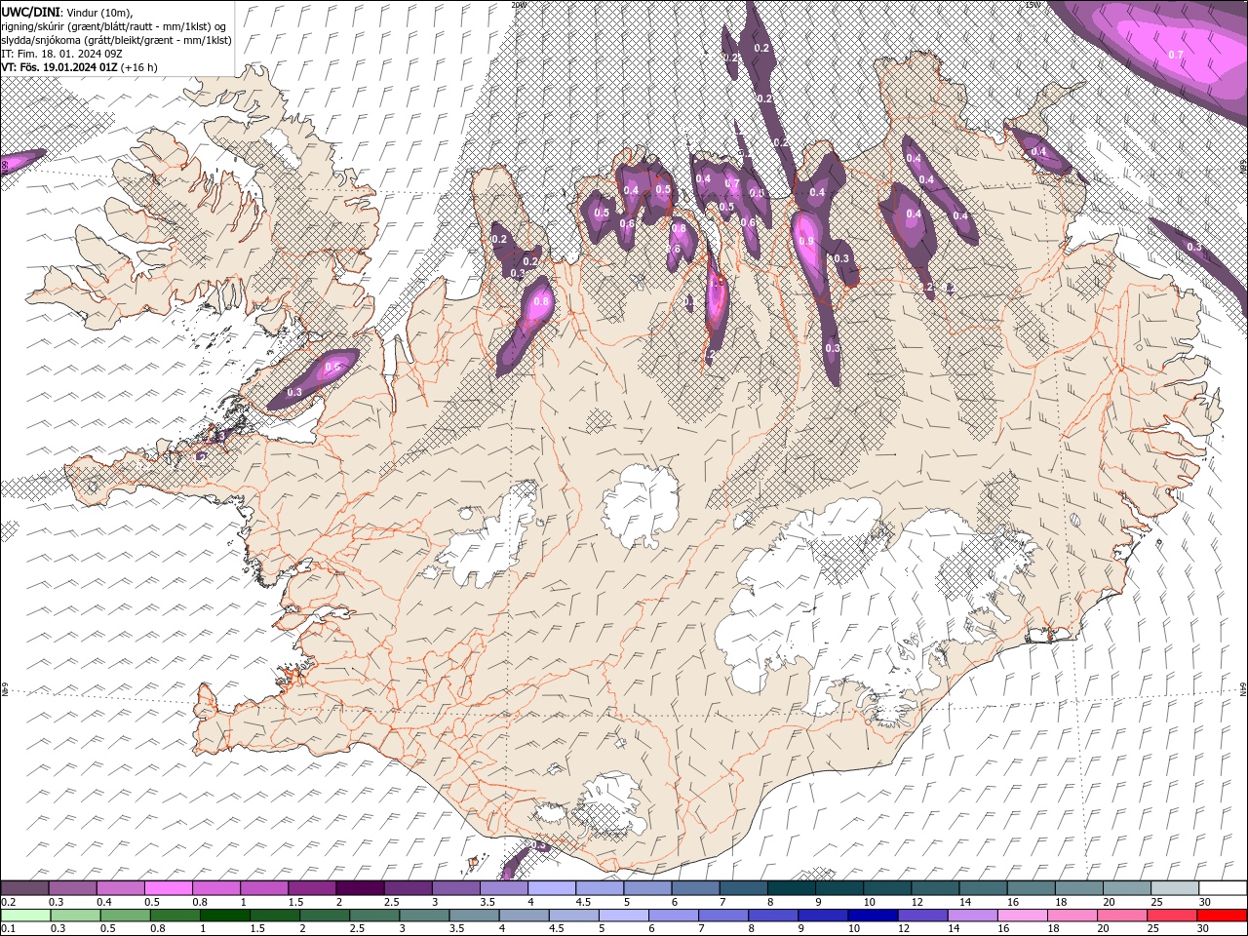1248x936 pixels.
Task: Pick the upper-row snow swatch labeled 3
Action: point(455,888)
